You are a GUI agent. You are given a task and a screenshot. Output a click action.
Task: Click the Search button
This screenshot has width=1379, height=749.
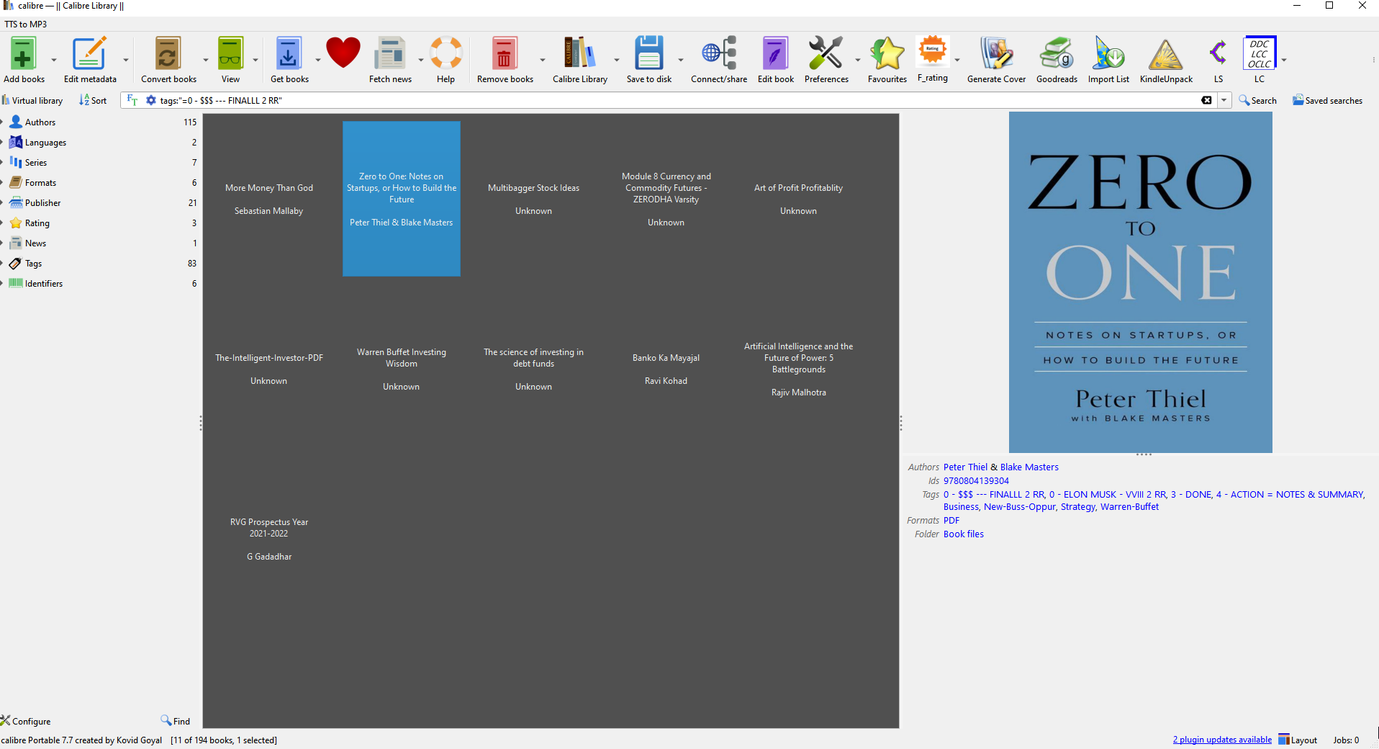(x=1257, y=100)
